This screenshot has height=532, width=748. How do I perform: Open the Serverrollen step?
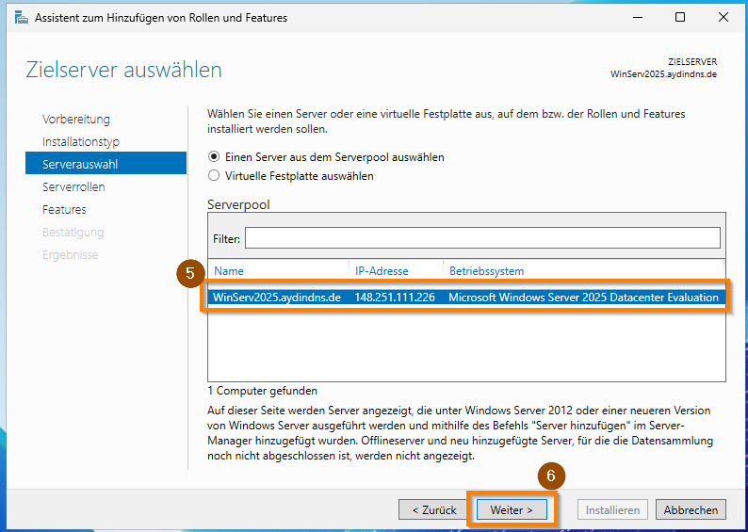[73, 186]
